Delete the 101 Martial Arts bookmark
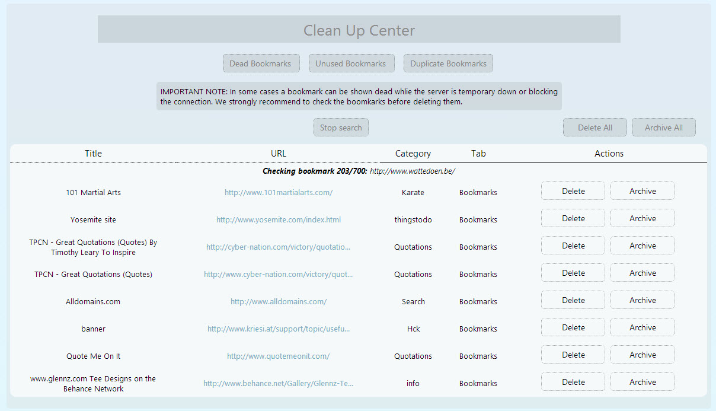The height and width of the screenshot is (411, 716). click(573, 191)
